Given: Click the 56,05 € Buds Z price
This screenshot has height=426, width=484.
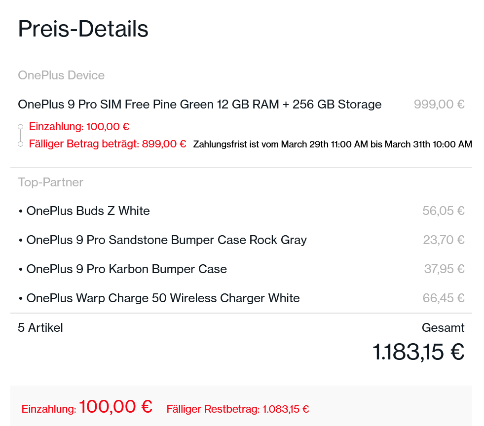Looking at the screenshot, I should (x=443, y=211).
